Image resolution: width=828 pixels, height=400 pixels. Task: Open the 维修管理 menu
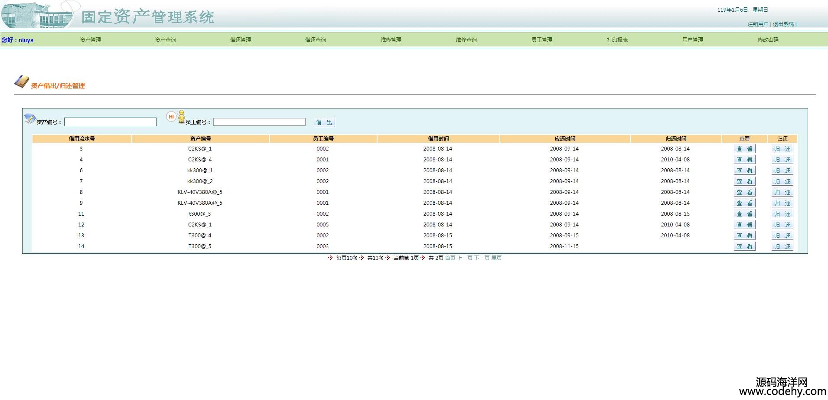click(391, 40)
